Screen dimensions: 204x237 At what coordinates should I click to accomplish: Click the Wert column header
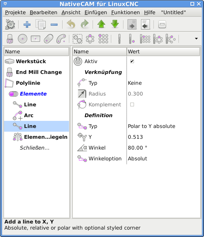pyautogui.click(x=163, y=52)
